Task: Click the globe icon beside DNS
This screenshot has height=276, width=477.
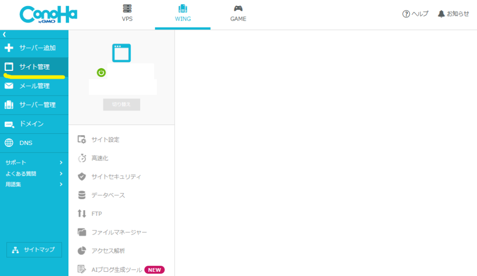Action: pyautogui.click(x=9, y=143)
